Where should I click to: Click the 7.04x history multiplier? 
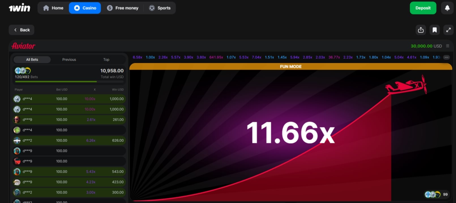click(x=257, y=57)
